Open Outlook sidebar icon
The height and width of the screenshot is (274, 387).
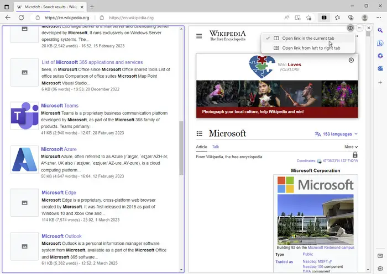pyautogui.click(x=380, y=68)
